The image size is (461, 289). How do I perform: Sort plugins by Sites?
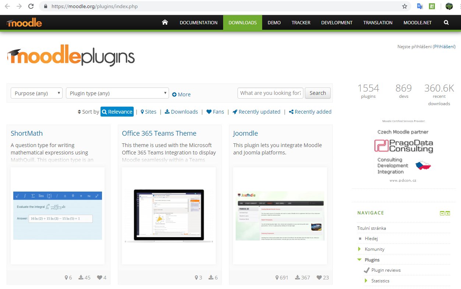[x=149, y=112]
